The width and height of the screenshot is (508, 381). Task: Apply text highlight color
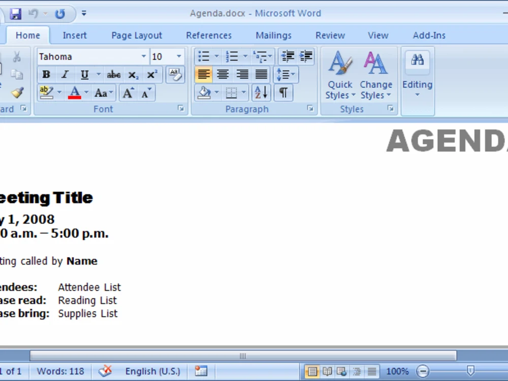(x=47, y=92)
